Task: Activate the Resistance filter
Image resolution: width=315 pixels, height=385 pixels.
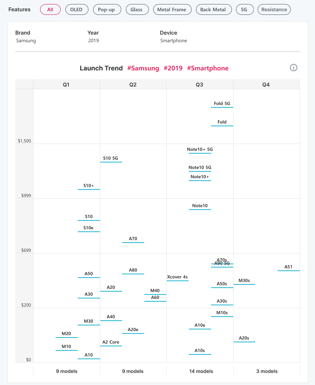Action: pyautogui.click(x=274, y=9)
